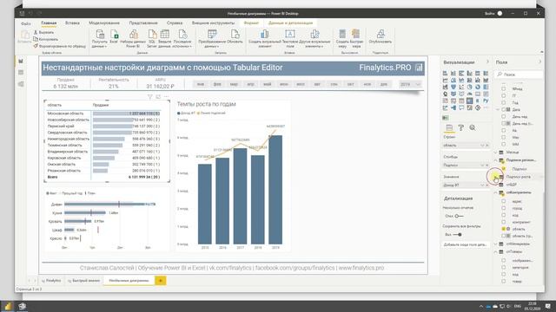The height and width of the screenshot is (312, 556).
Task: Collapse the Visualizations pane chevron
Action: pyautogui.click(x=487, y=62)
